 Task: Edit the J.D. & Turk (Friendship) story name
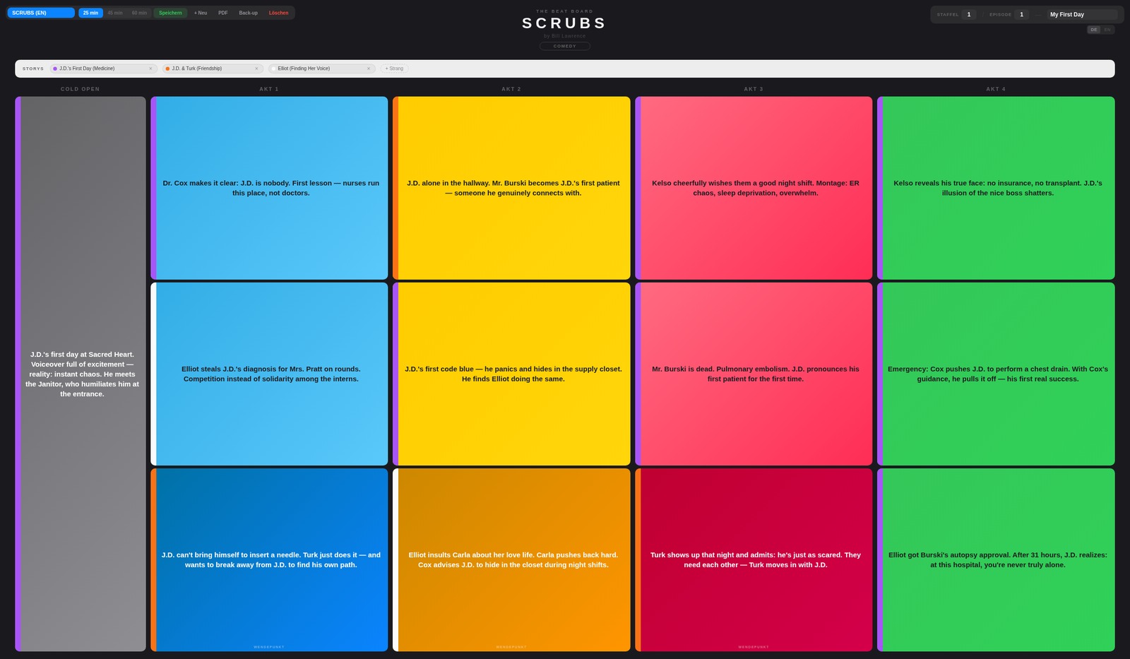click(211, 69)
